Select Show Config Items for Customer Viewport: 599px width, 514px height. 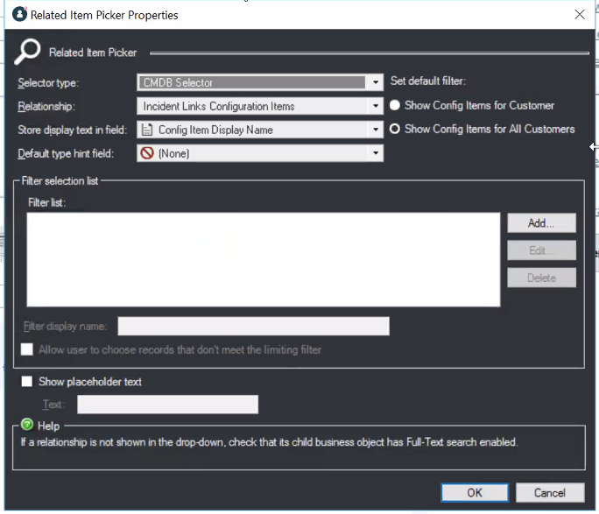coord(395,105)
